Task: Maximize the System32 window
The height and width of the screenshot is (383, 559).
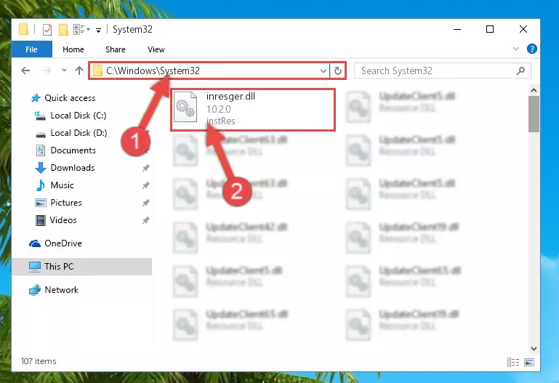Action: click(490, 29)
